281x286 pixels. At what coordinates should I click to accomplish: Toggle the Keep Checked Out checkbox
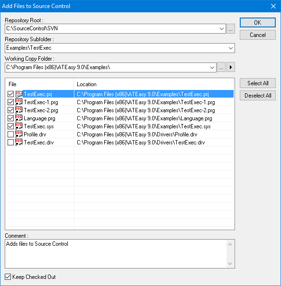(x=8, y=277)
